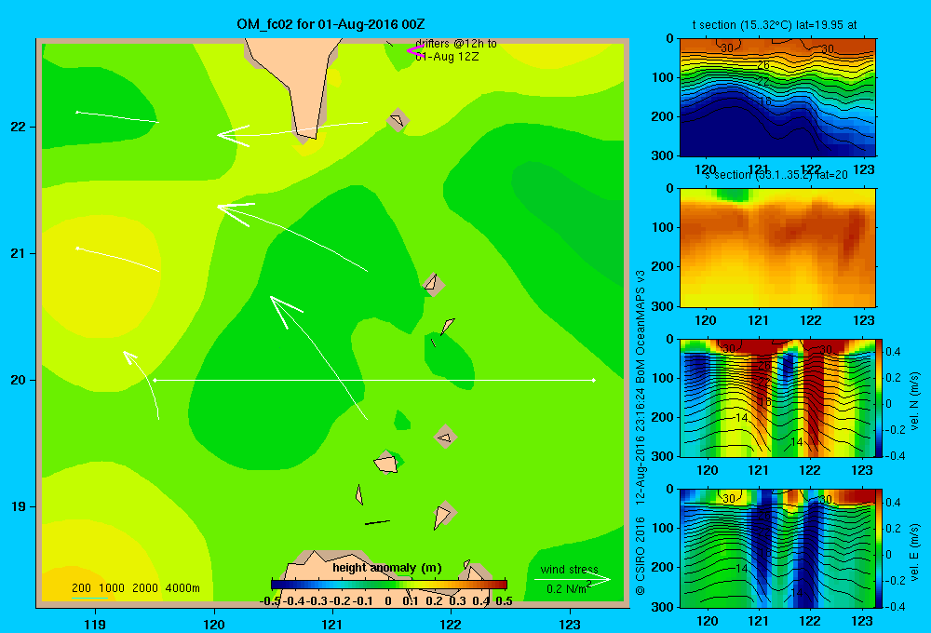931x633 pixels.
Task: Click latitude label '22' on the main map
Action: [18, 127]
